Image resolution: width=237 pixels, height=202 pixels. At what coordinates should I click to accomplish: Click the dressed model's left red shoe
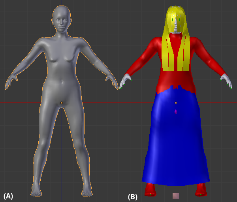coord(150,190)
